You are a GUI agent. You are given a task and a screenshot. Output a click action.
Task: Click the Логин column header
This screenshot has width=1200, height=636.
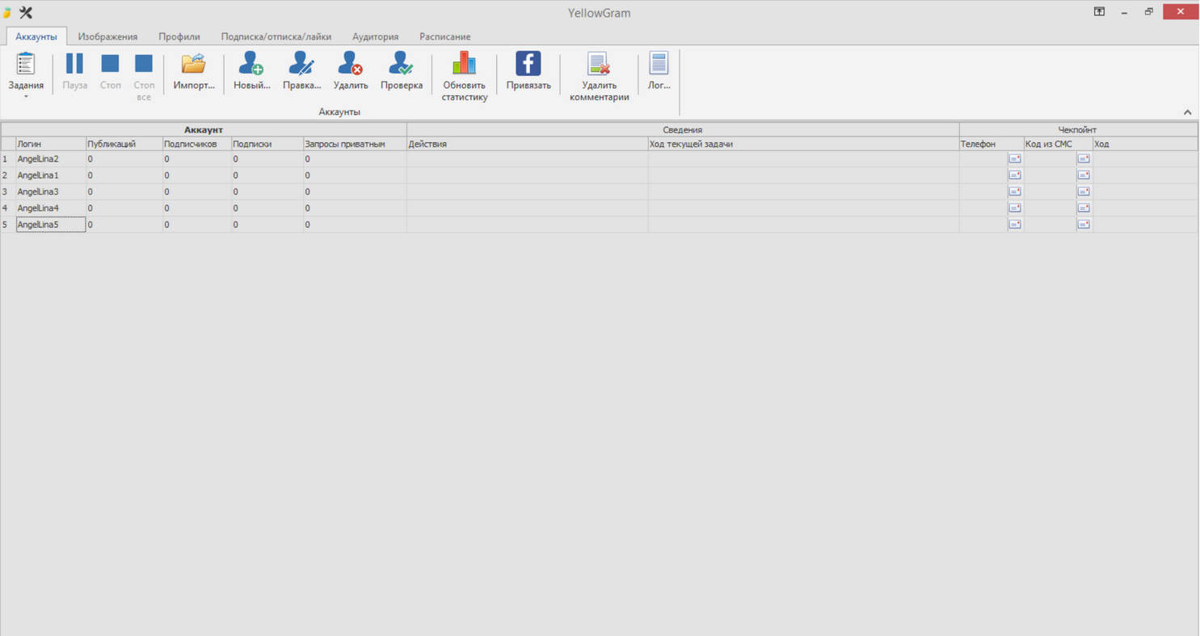click(x=50, y=144)
